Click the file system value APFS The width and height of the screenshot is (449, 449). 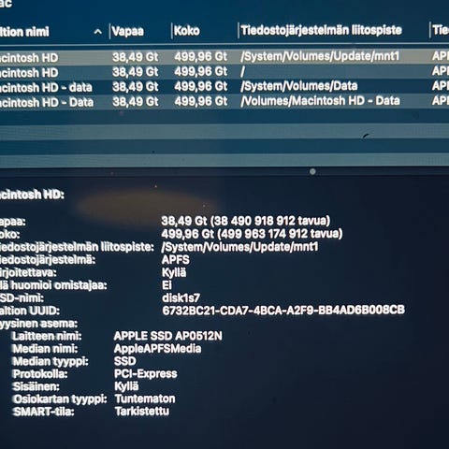click(x=176, y=259)
